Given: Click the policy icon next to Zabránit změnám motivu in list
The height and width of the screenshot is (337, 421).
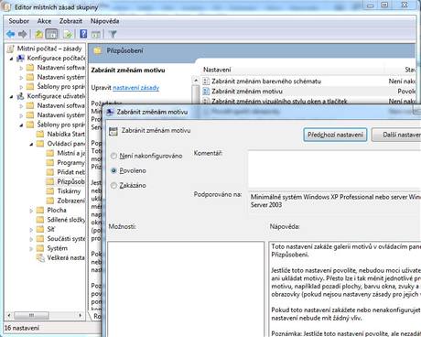Looking at the screenshot, I should [206, 91].
